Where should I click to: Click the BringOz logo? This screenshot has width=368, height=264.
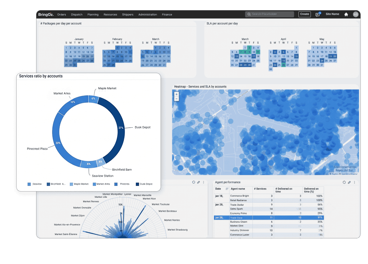[46, 15]
